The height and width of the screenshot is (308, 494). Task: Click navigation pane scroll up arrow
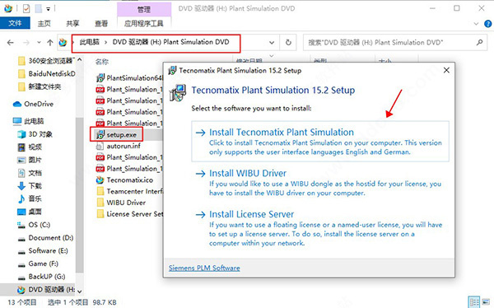[79, 59]
